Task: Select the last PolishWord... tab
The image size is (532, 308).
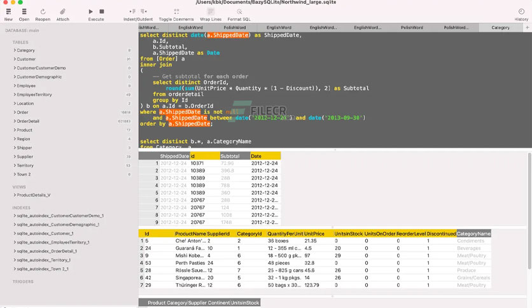Action: click(x=456, y=27)
